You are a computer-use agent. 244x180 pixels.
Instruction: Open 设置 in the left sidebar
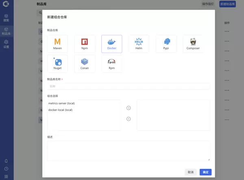point(6,44)
